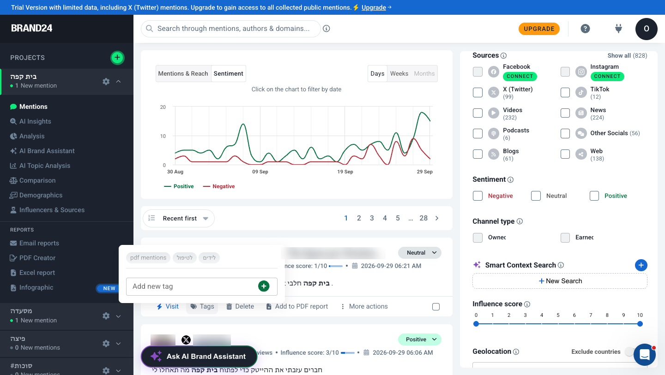665x375 pixels.
Task: Click the Geolocation info icon
Action: pos(516,351)
